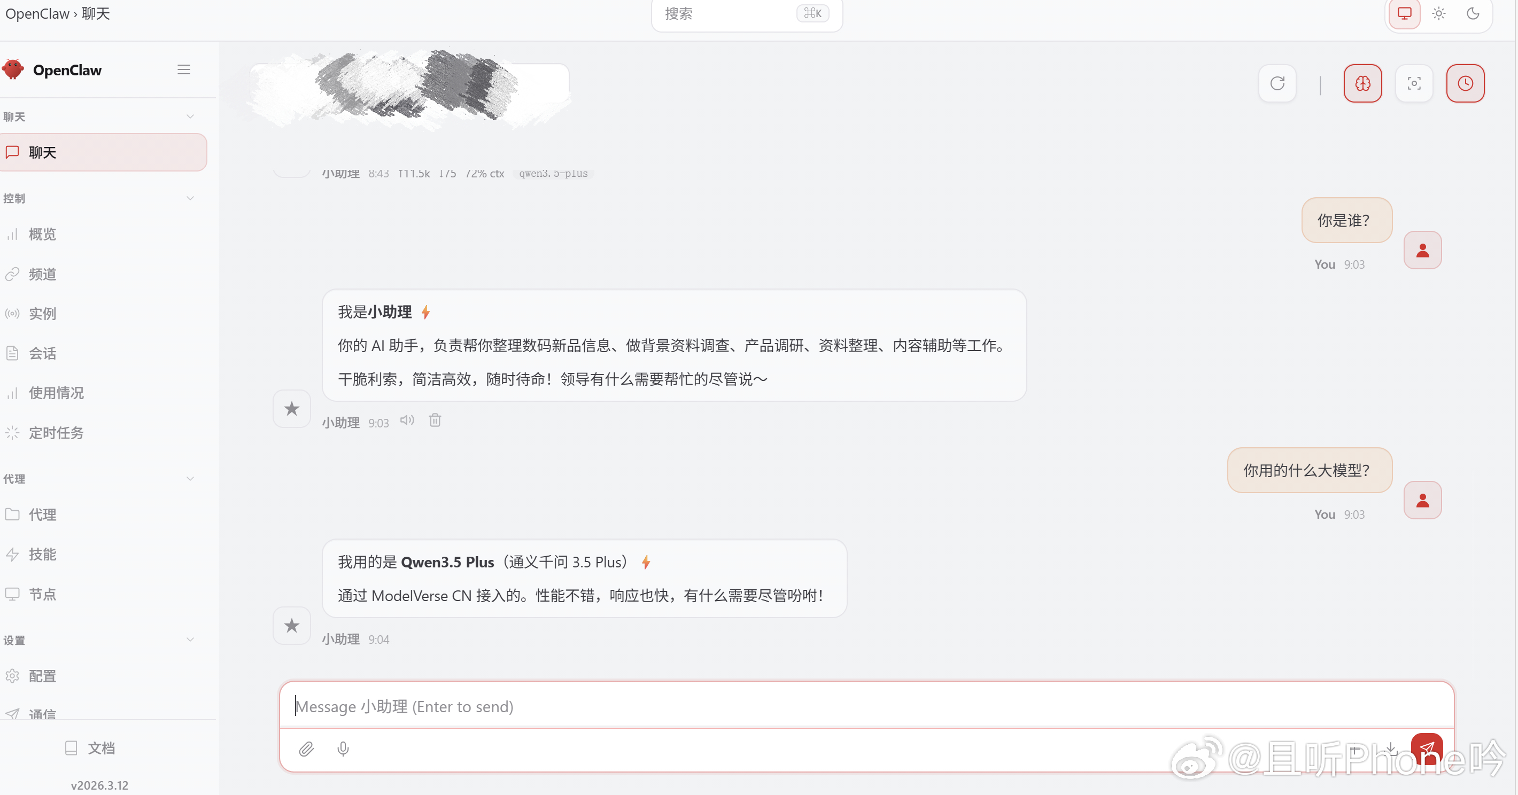Open the 定时任务 scheduled tasks section
The height and width of the screenshot is (795, 1518).
click(x=57, y=433)
